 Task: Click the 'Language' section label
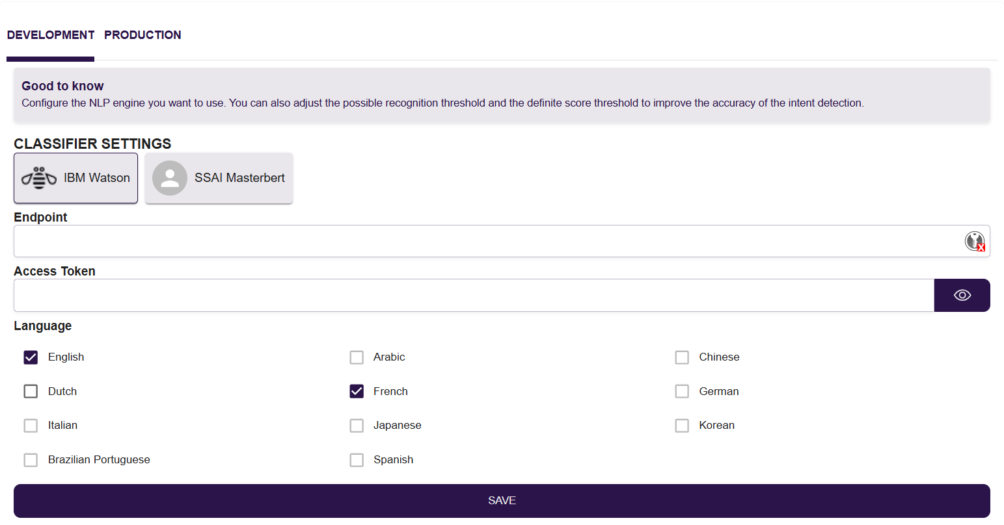tap(43, 326)
